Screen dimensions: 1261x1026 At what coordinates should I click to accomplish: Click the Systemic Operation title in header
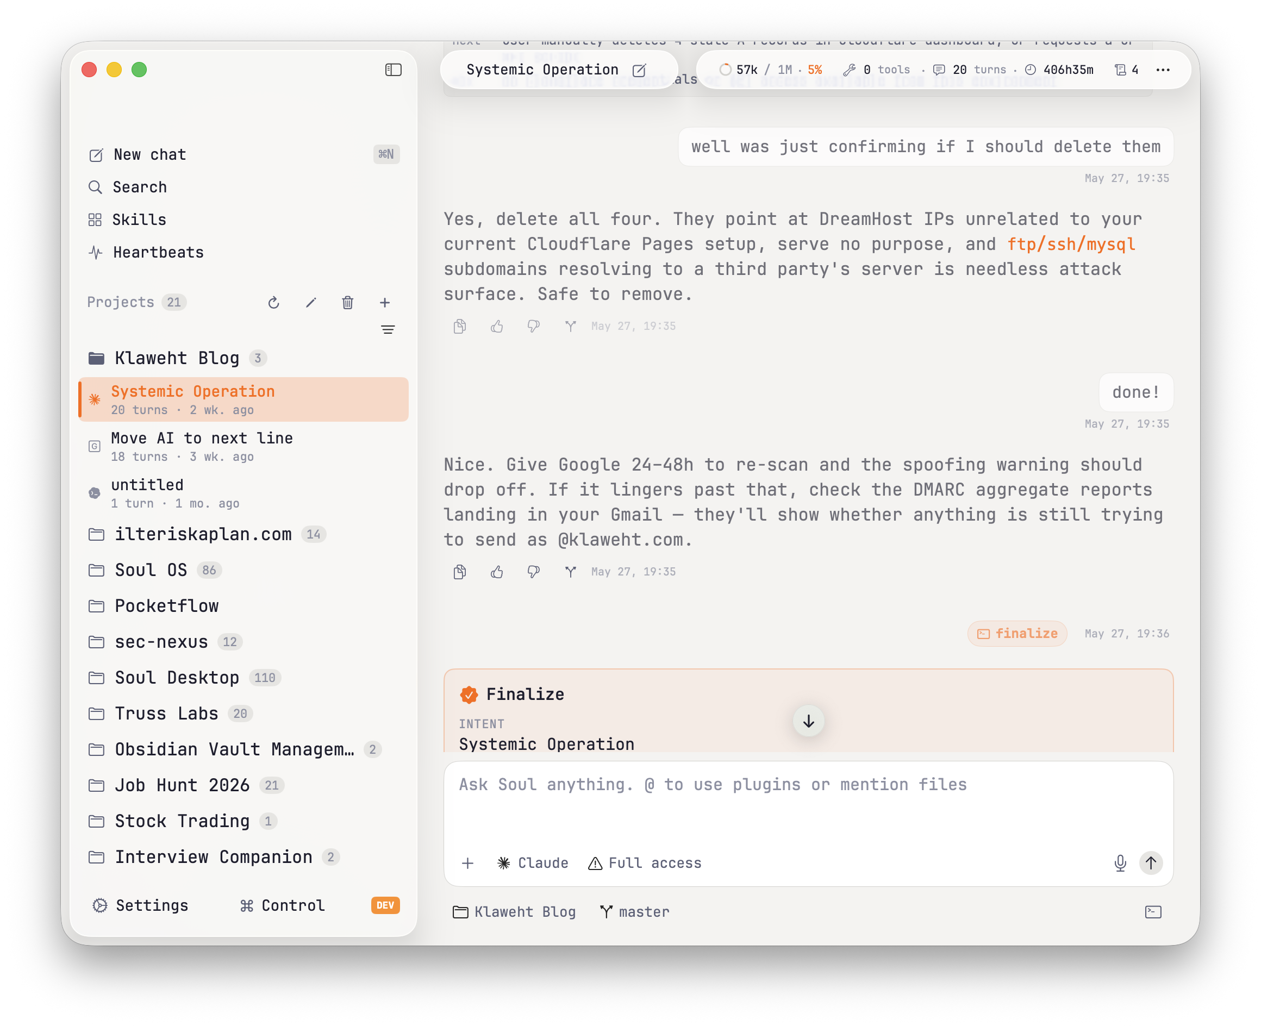tap(542, 70)
